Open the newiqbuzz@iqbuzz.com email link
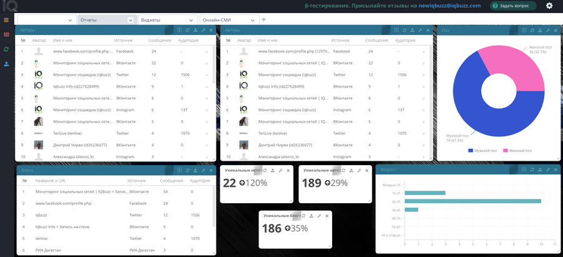The height and width of the screenshot is (257, 563). point(450,6)
